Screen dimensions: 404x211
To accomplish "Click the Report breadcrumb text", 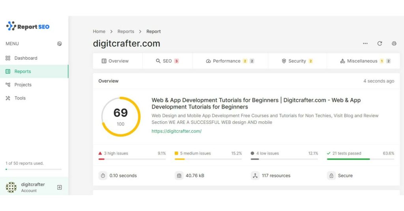I will click(x=153, y=31).
